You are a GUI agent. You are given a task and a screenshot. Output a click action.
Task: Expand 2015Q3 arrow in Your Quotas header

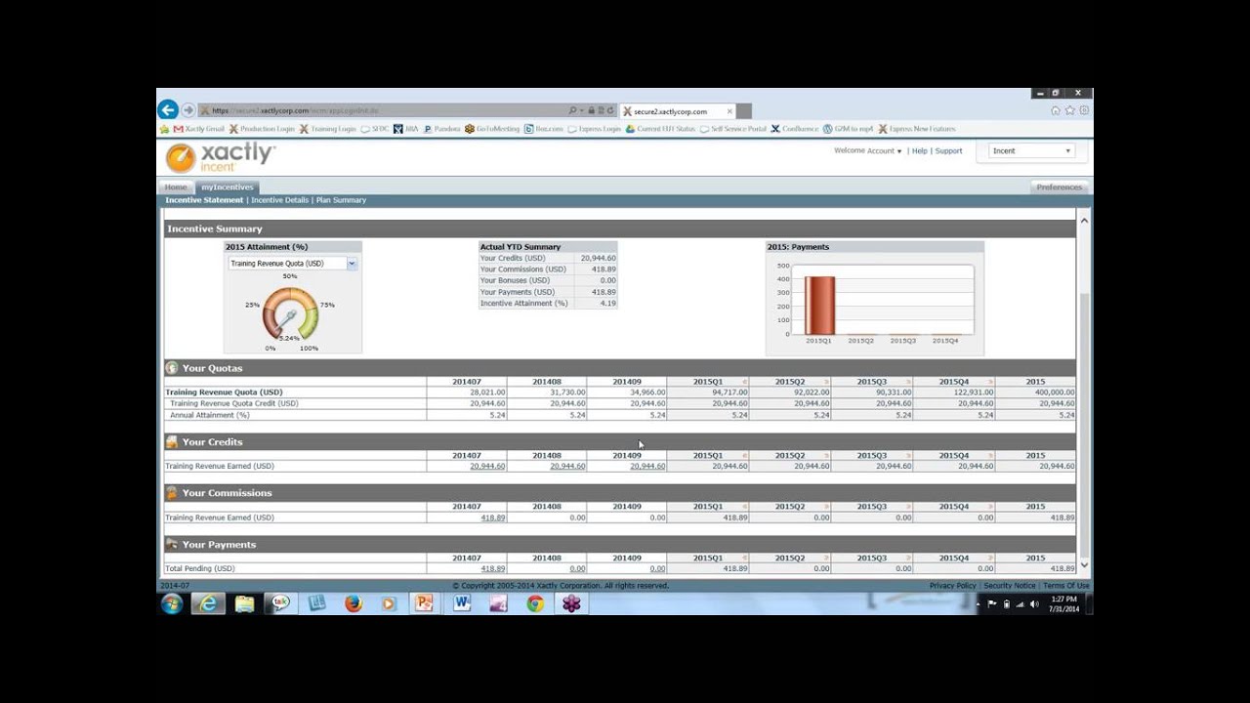pos(908,382)
